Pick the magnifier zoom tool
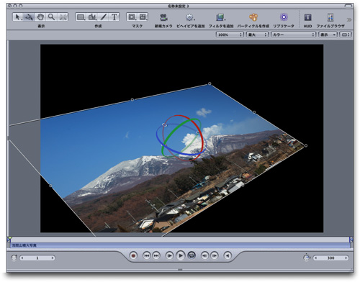 point(51,17)
